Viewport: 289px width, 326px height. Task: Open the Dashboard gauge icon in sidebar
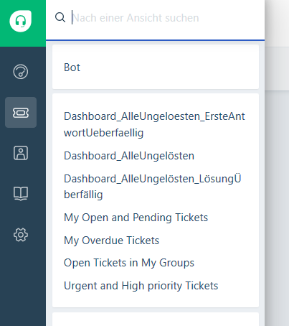click(x=21, y=72)
